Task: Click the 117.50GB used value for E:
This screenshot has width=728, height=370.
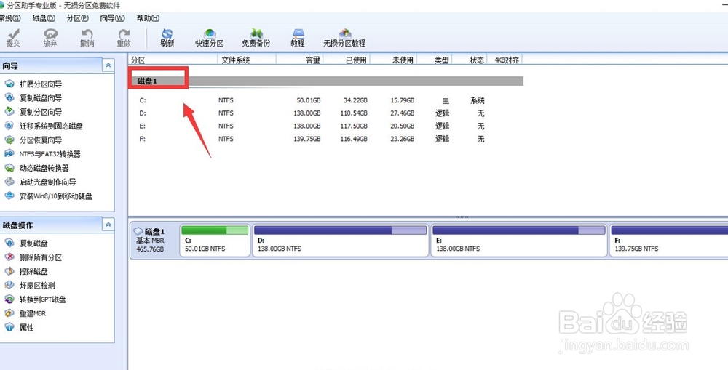Action: 355,126
